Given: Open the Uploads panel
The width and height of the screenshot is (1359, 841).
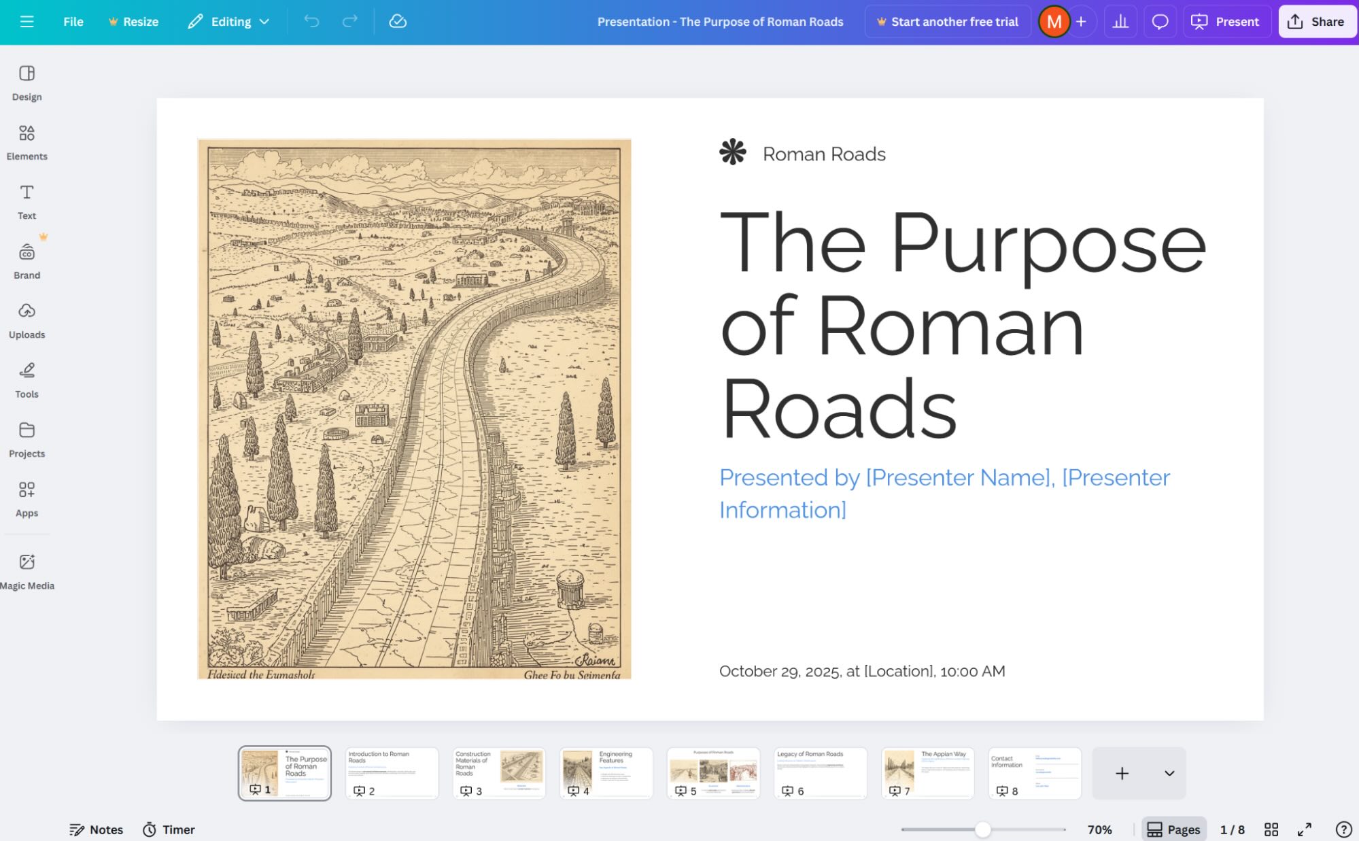Looking at the screenshot, I should pos(27,320).
